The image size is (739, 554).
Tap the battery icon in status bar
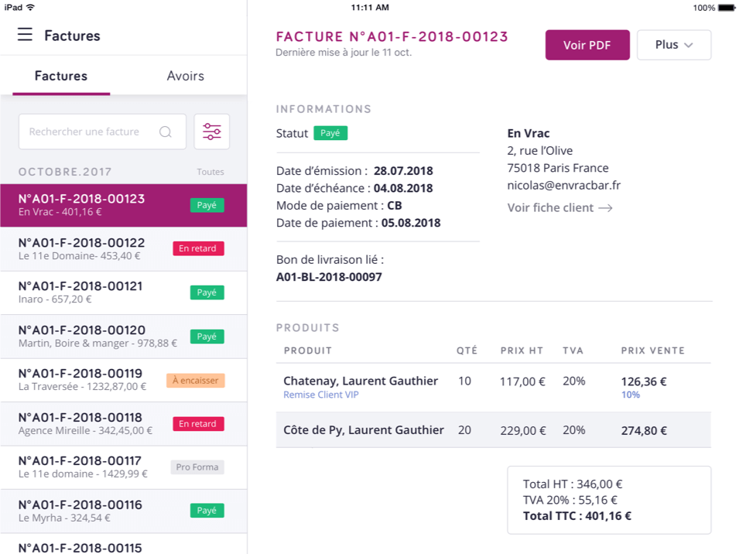[x=726, y=7]
